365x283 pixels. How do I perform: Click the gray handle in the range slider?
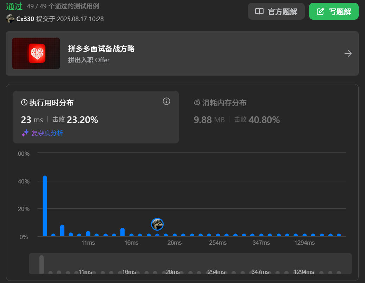(42, 264)
